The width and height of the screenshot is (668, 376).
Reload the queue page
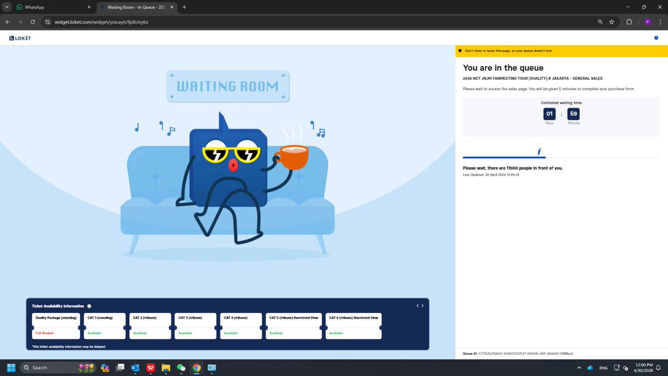33,22
